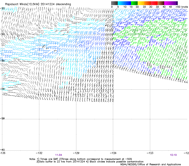Screen dimensions: 189x166
Task: Click the -52 latitude label
Action: pyautogui.click(x=2, y=34)
